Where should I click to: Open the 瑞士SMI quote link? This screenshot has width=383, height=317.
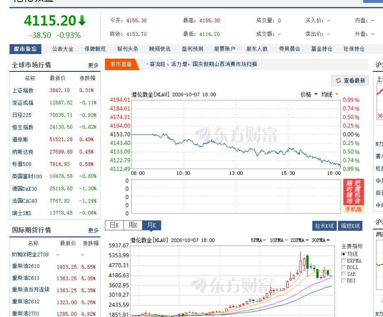coord(22,213)
